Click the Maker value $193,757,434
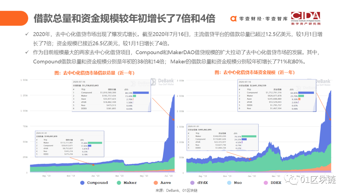Image resolution: width=347 pixels, height=195 pixels. pyautogui.click(x=109, y=96)
